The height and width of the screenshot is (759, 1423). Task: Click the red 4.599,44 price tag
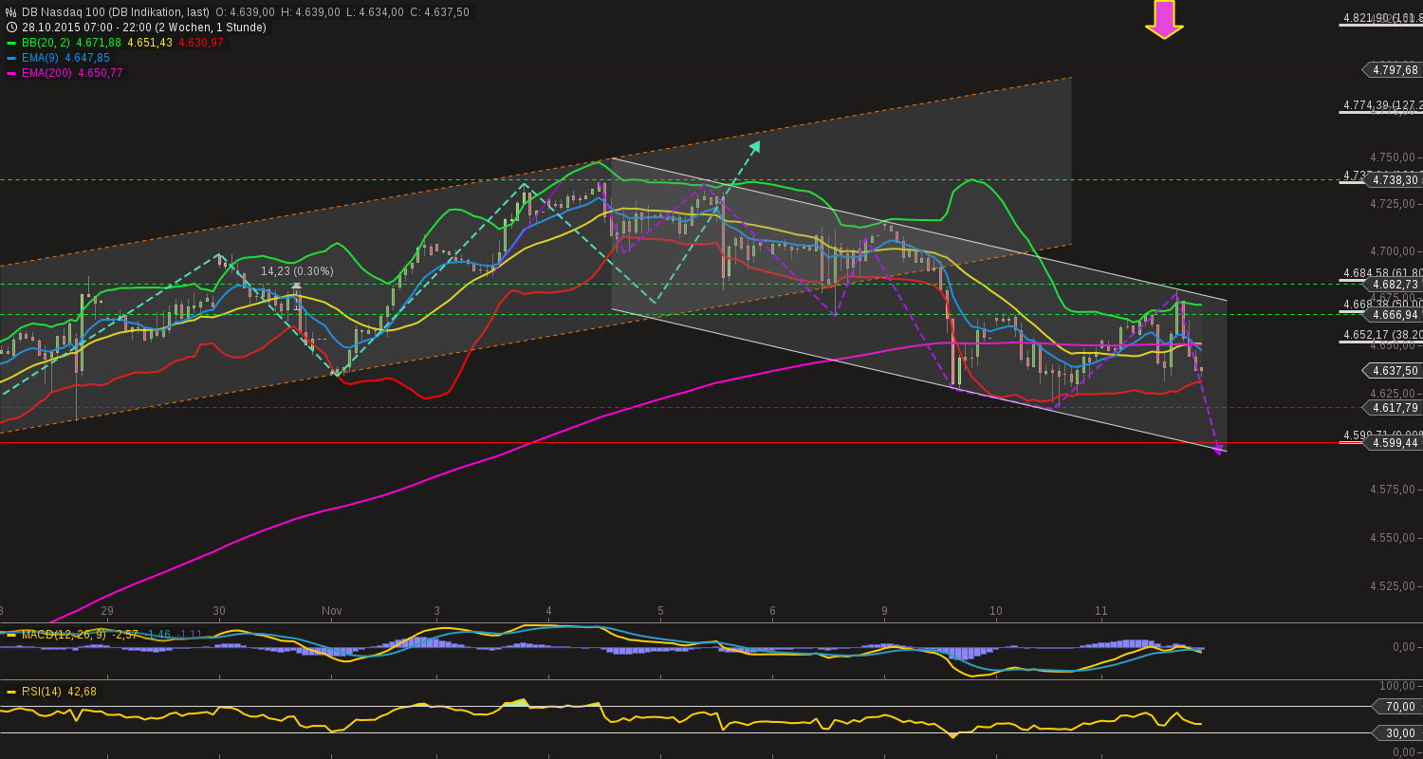click(x=1392, y=442)
